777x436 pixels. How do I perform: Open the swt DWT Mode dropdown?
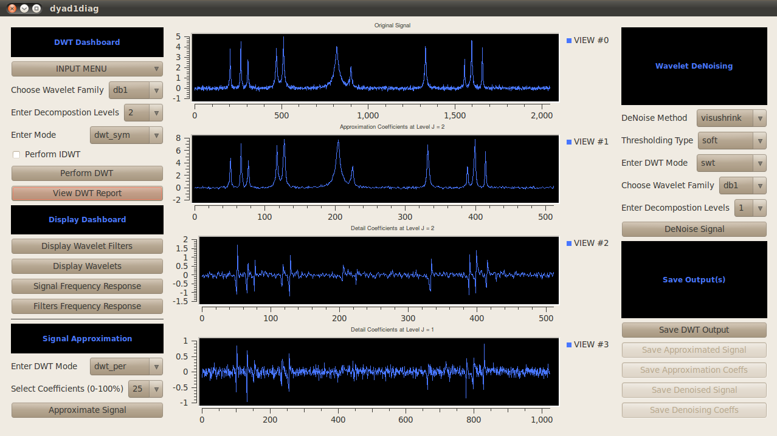732,163
